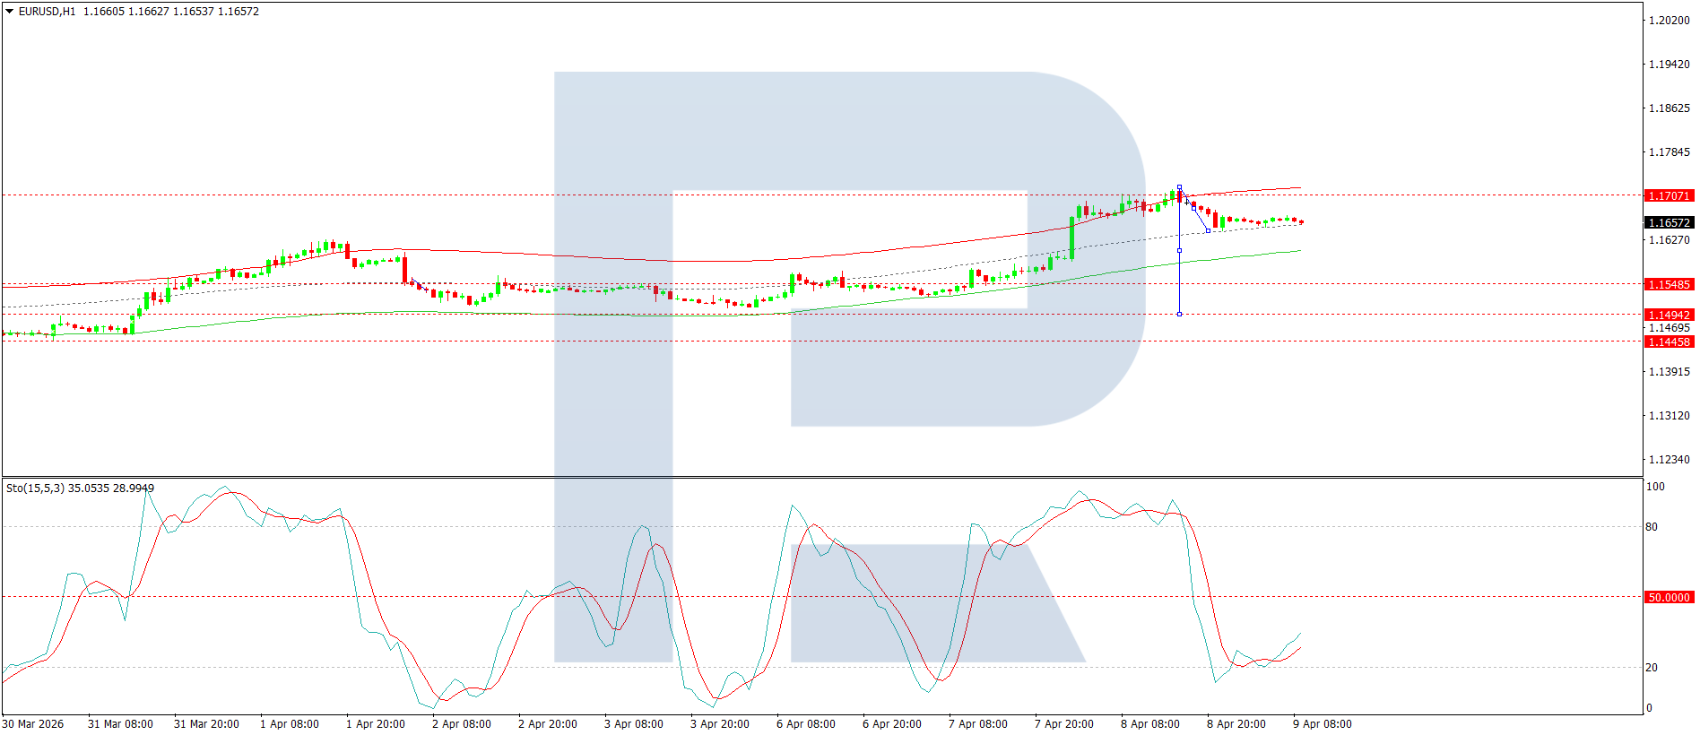The height and width of the screenshot is (735, 1700).
Task: Click the 9 Apr 08:00 time label
Action: (1323, 724)
